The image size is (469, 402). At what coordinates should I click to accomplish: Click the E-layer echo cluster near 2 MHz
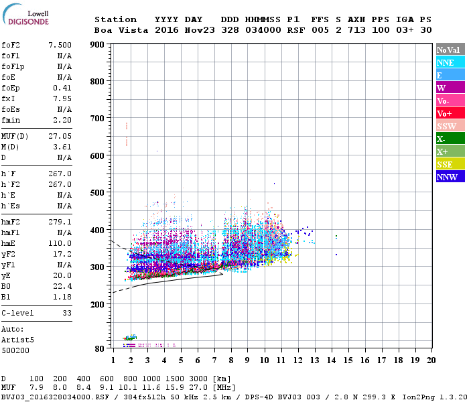(130, 338)
